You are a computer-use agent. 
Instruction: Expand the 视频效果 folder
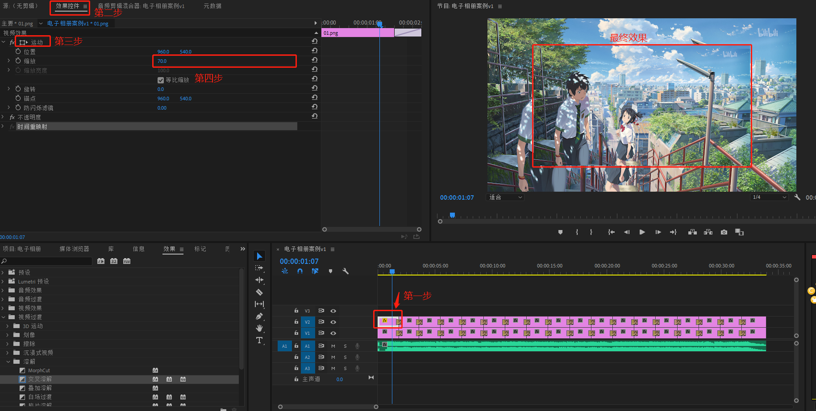[x=3, y=308]
